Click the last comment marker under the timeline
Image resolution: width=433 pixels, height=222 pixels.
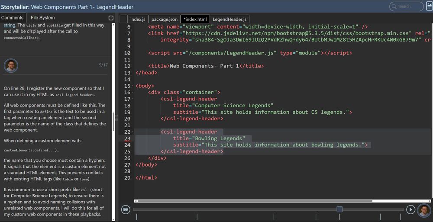(401, 217)
